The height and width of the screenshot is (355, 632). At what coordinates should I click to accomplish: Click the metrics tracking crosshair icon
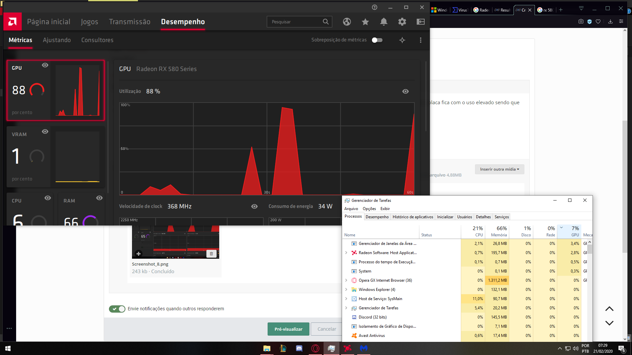pyautogui.click(x=402, y=40)
